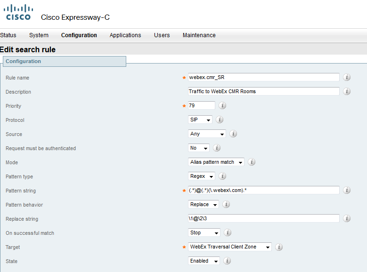Open info icon beside Description field

(347, 91)
